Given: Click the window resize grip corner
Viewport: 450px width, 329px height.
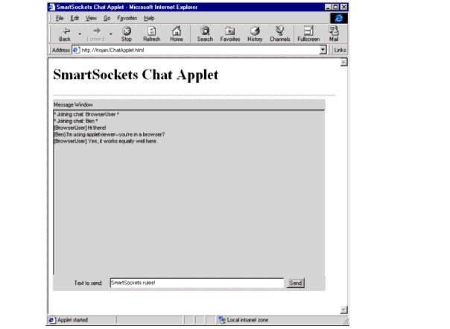Looking at the screenshot, I should [x=346, y=320].
